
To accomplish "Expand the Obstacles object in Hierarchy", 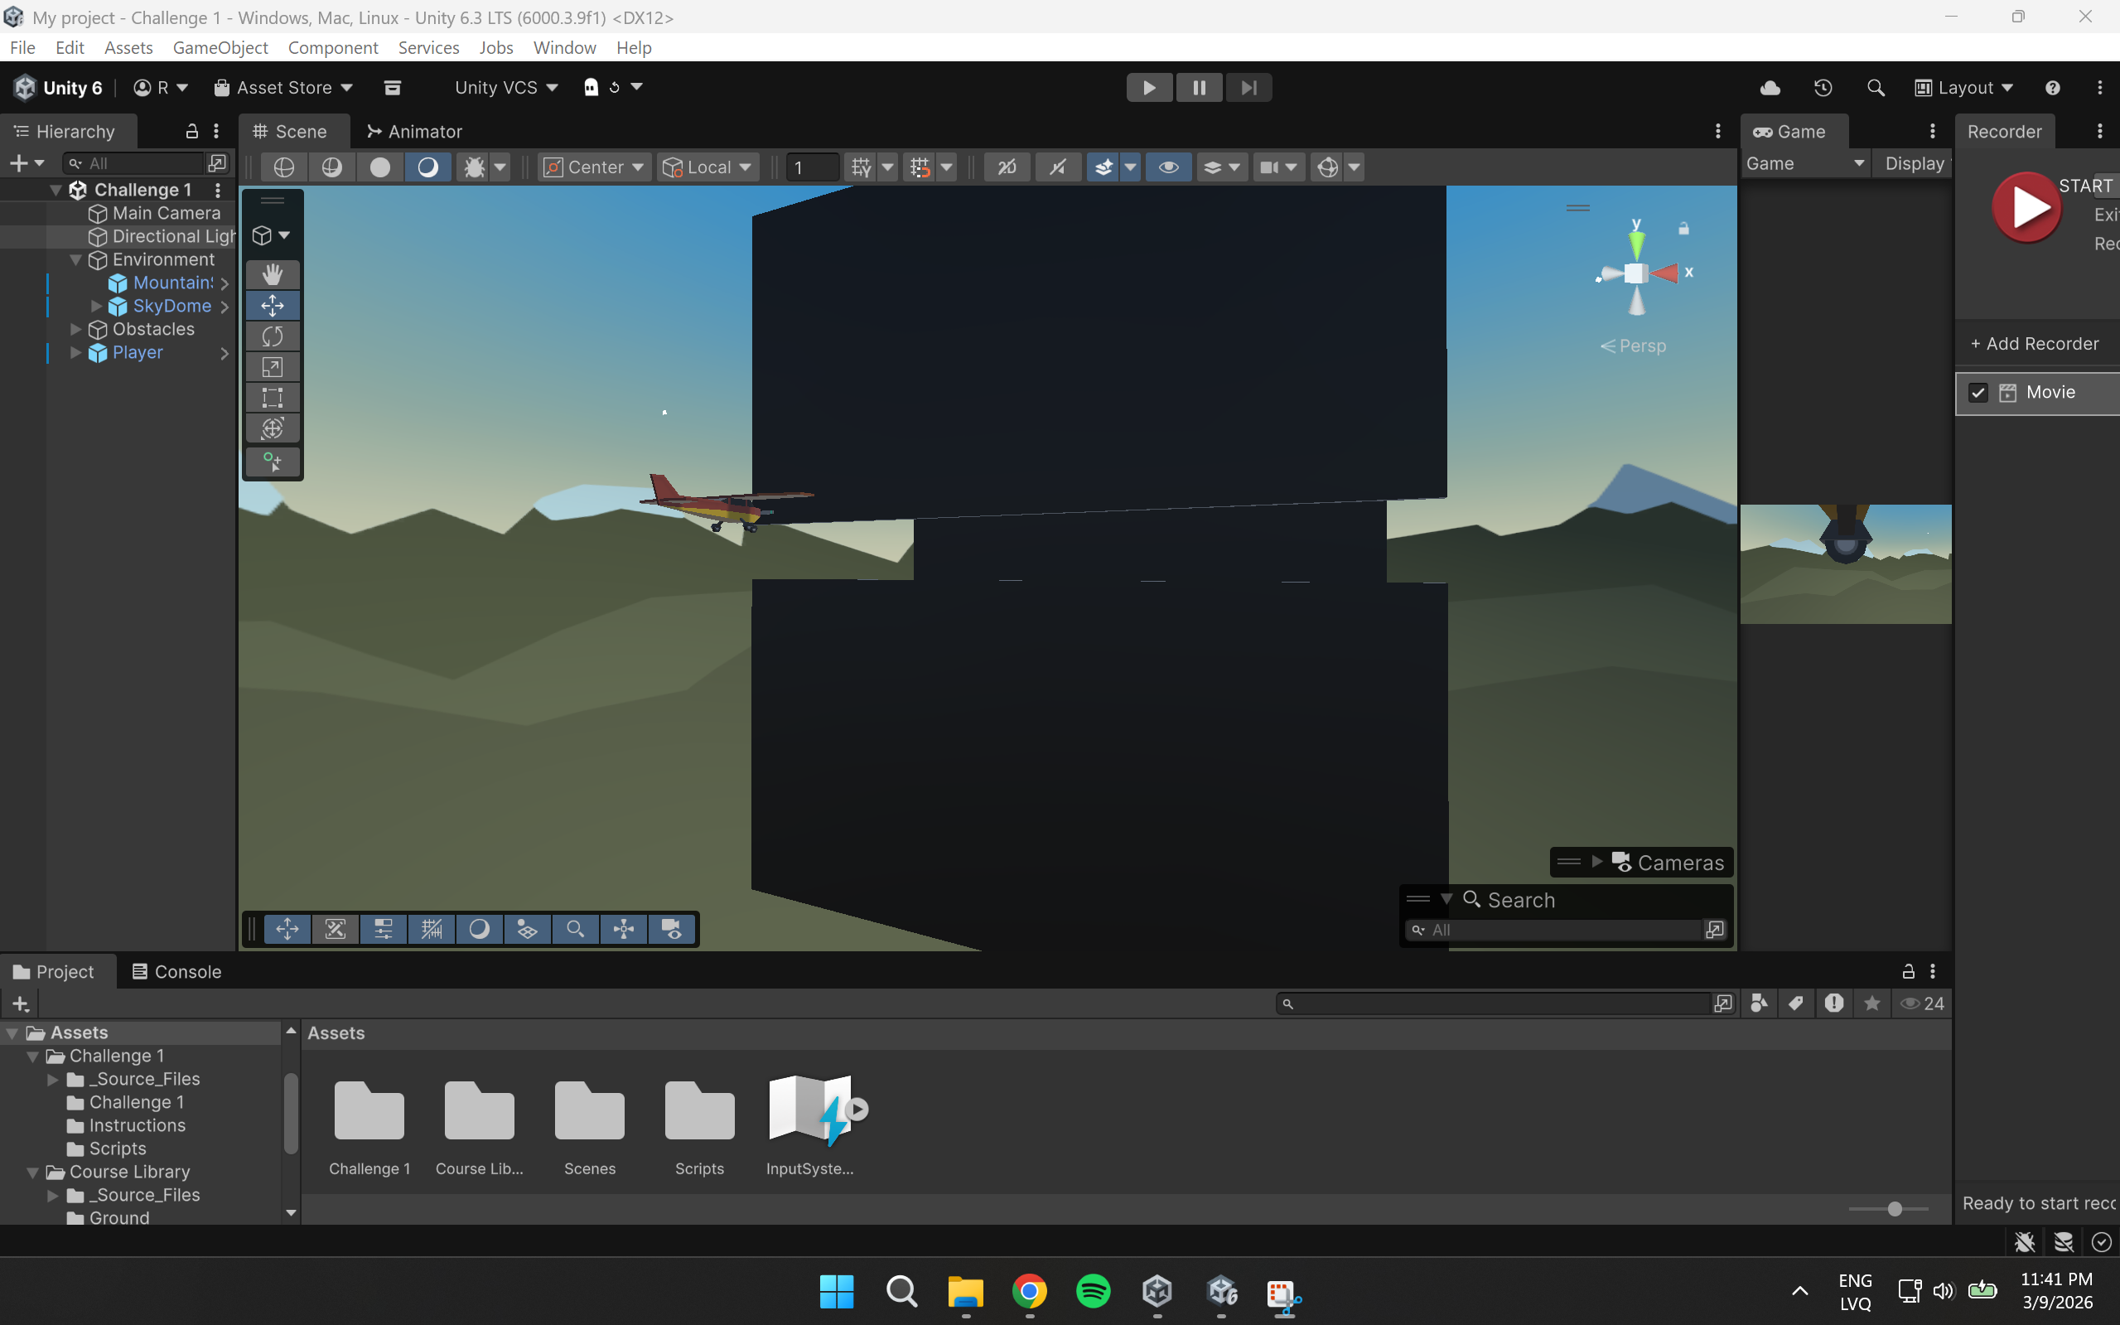I will point(76,330).
